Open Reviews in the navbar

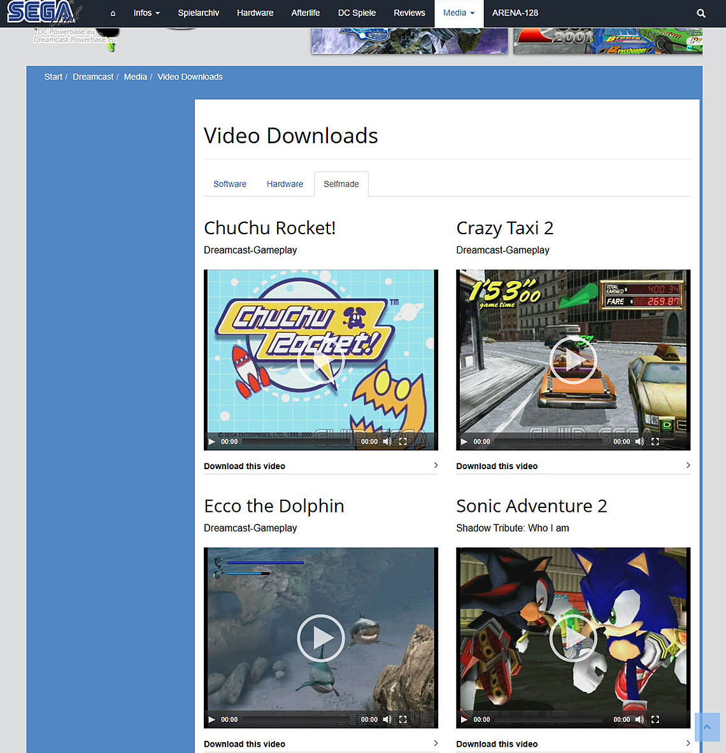pyautogui.click(x=409, y=13)
